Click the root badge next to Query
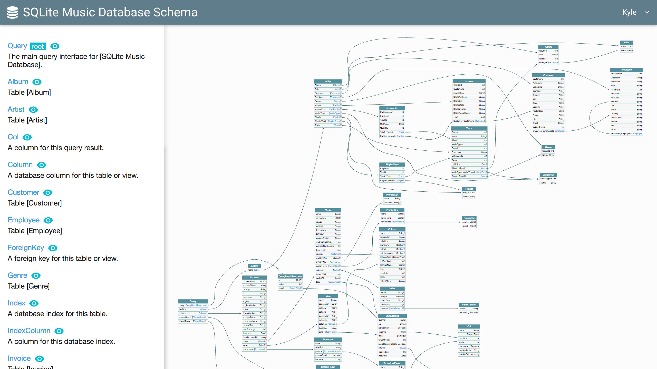 38,46
